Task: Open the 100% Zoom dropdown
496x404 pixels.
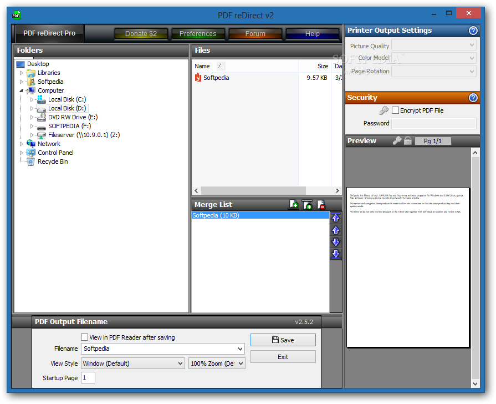Action: tap(217, 363)
